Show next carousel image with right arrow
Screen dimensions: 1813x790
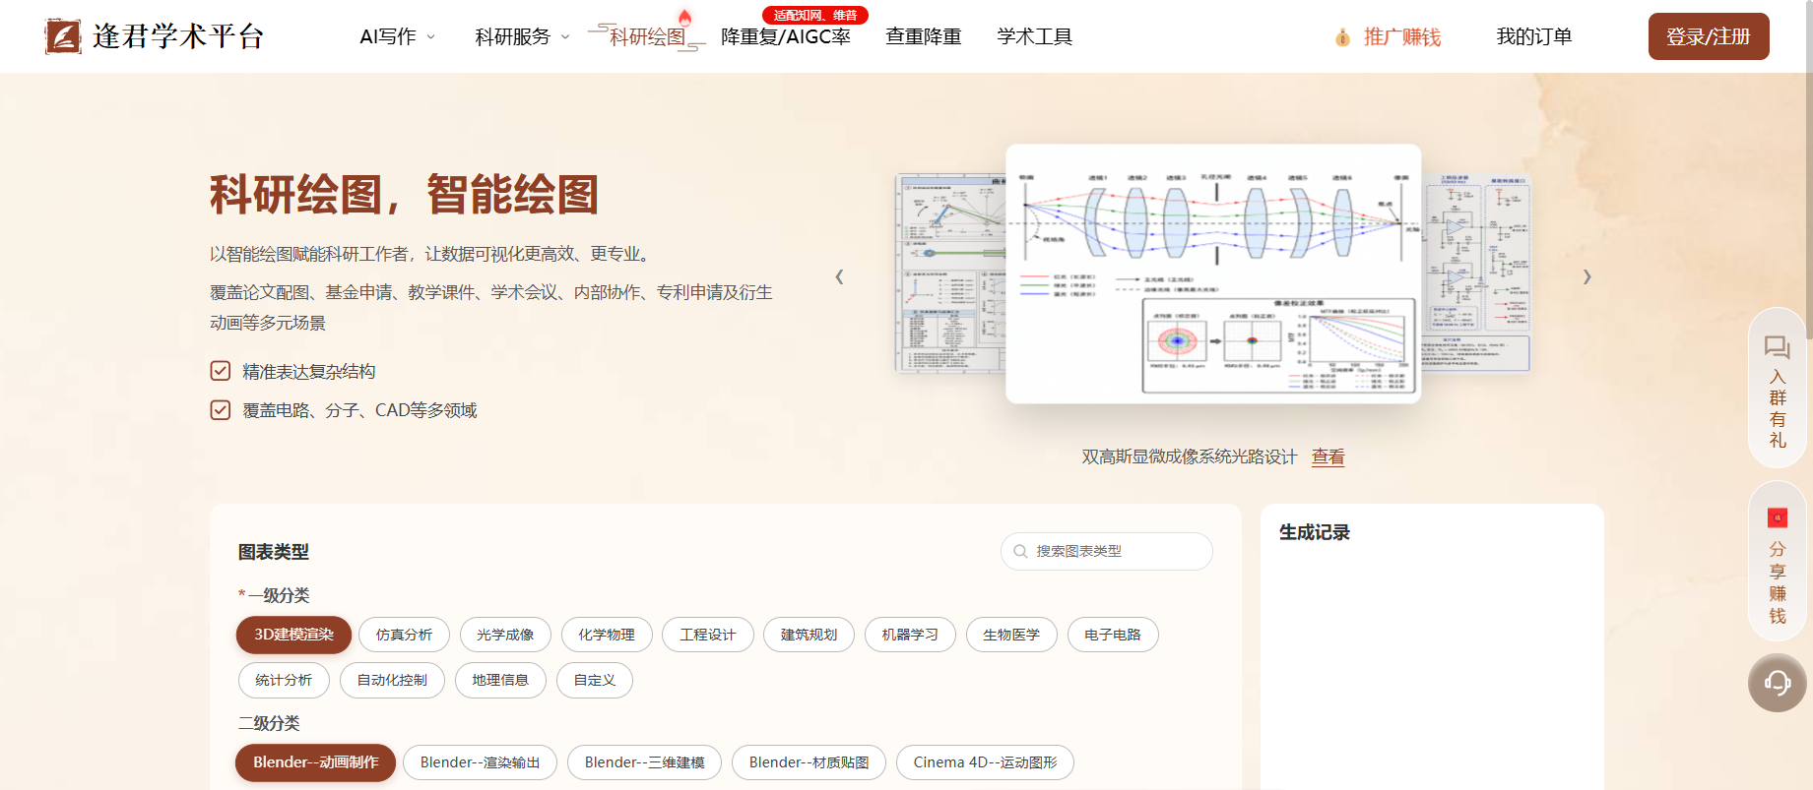[x=1586, y=276]
